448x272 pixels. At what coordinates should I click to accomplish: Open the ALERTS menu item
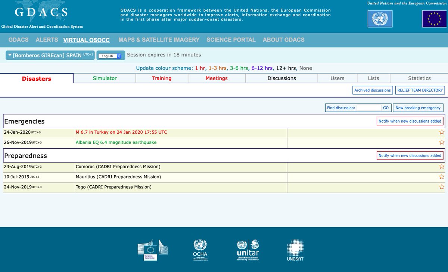pos(47,40)
